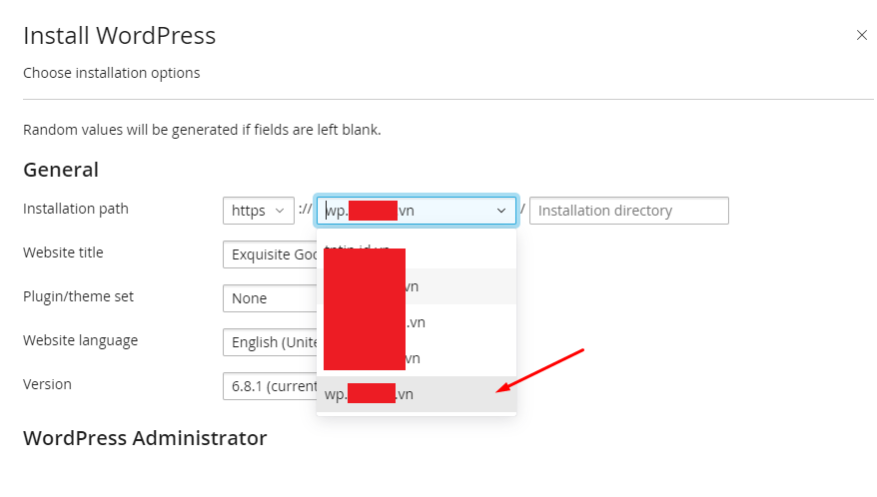Click the Plugin/theme set label
This screenshot has height=497, width=877.
[x=78, y=296]
